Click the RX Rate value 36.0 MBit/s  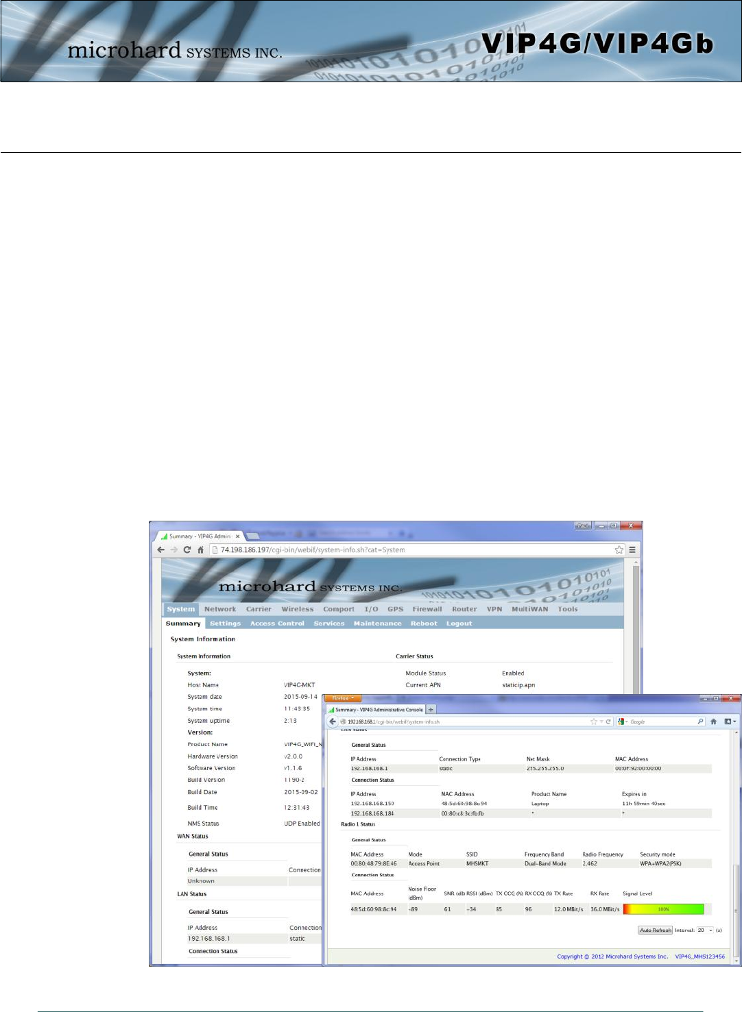(x=605, y=909)
